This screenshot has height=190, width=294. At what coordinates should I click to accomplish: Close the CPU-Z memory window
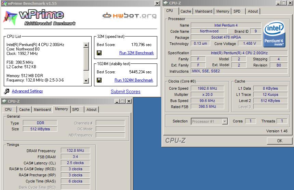tap(129, 101)
